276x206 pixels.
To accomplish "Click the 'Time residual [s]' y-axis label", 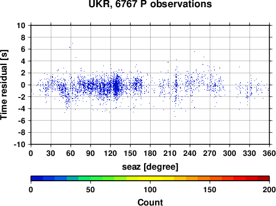I will click(4, 85).
